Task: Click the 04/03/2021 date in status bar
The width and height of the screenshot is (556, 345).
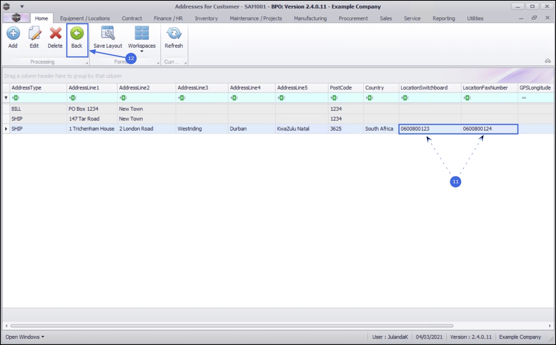Action: tap(429, 337)
